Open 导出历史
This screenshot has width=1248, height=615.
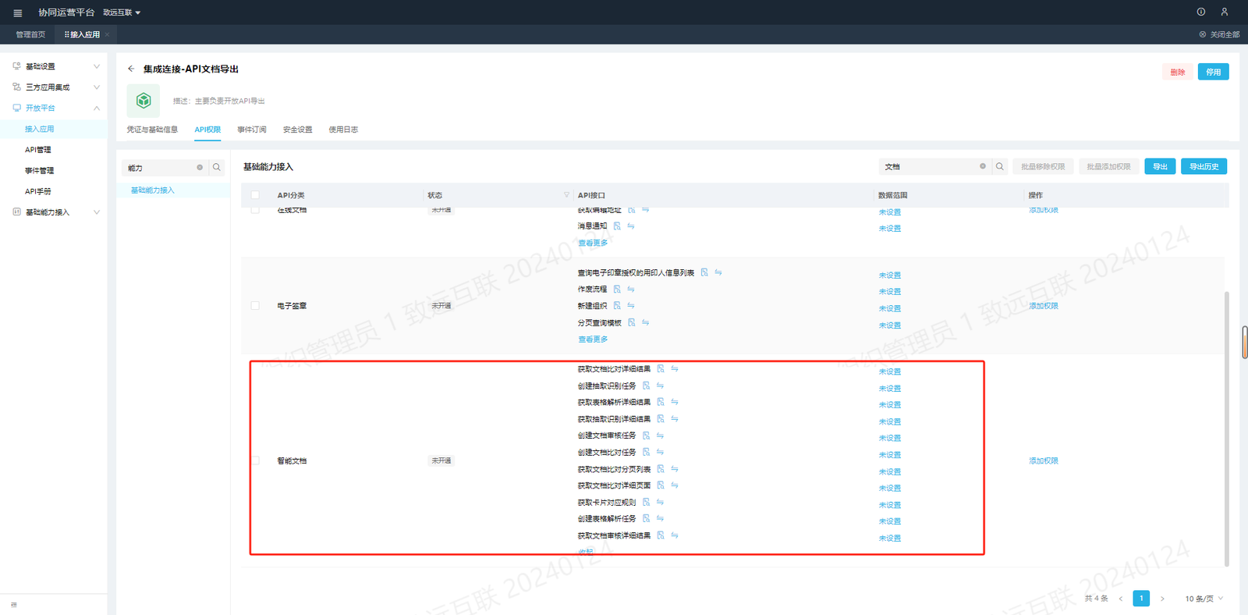(1204, 166)
